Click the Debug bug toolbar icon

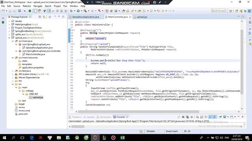[71, 11]
